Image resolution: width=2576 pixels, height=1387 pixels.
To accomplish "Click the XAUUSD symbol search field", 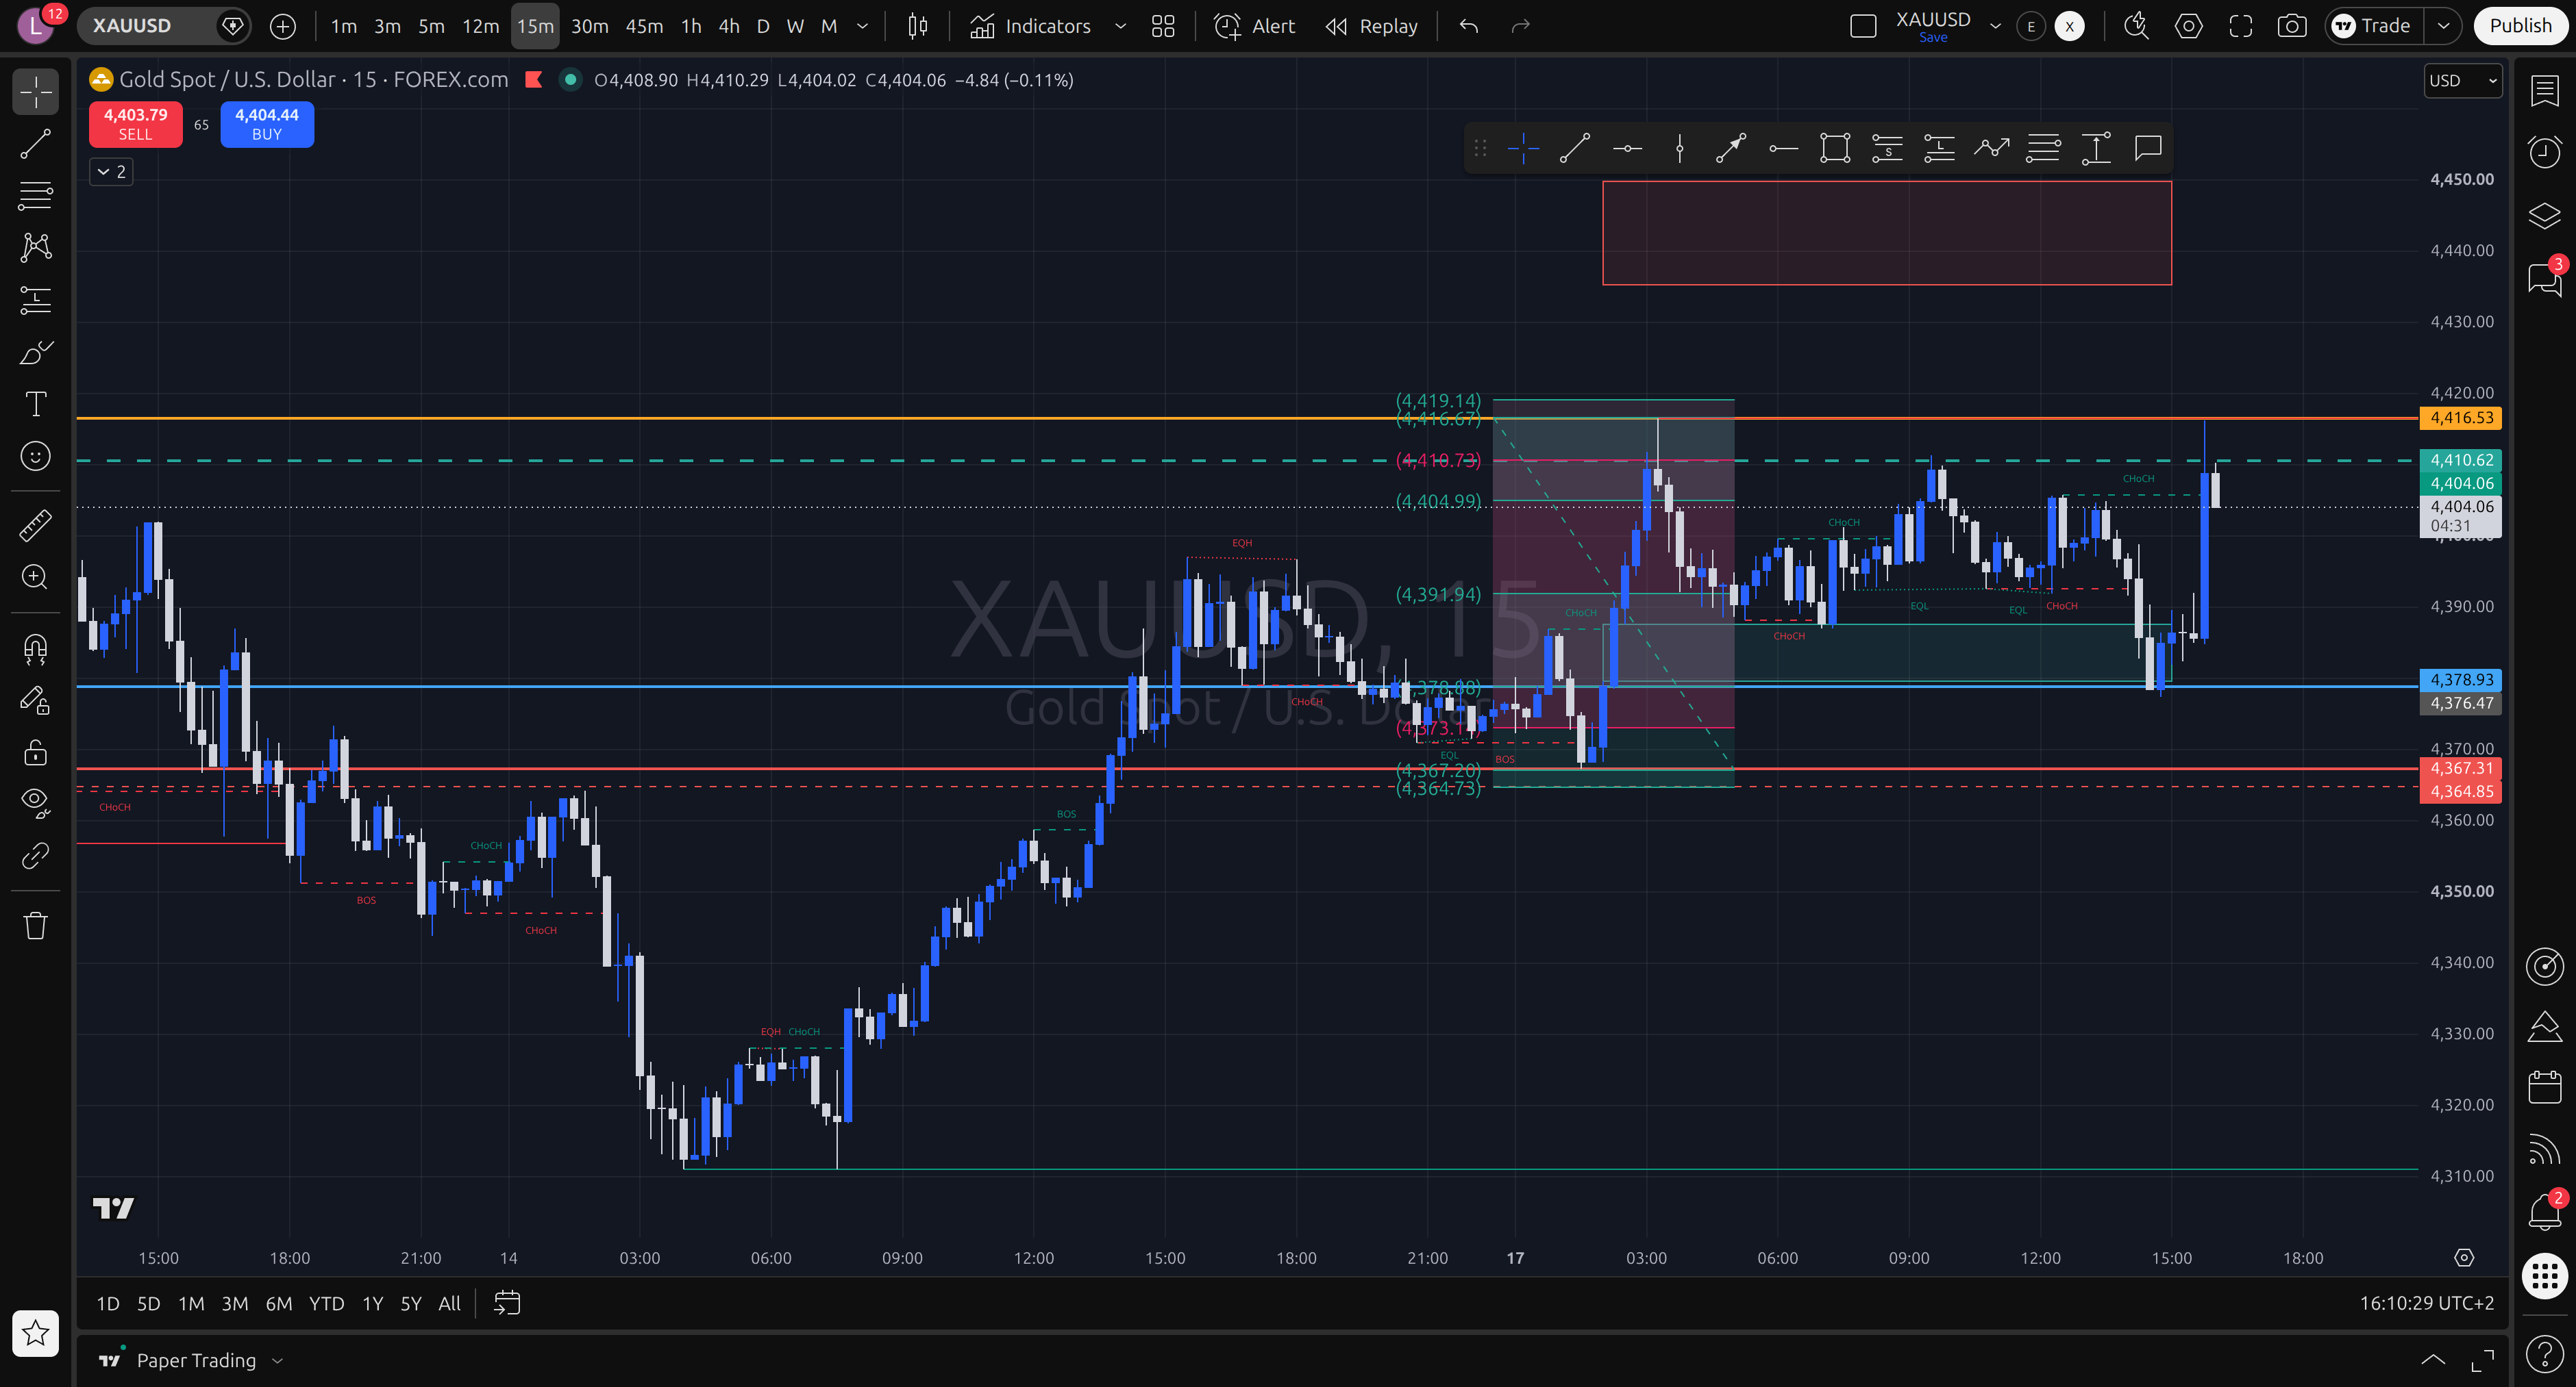I will 148,26.
